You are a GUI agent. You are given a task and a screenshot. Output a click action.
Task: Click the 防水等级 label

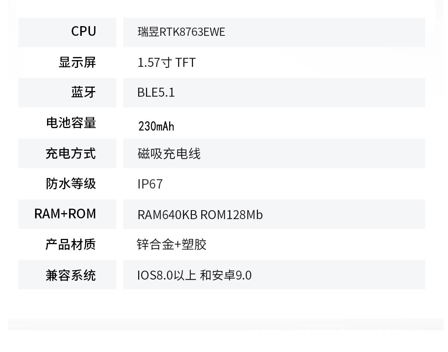71,183
